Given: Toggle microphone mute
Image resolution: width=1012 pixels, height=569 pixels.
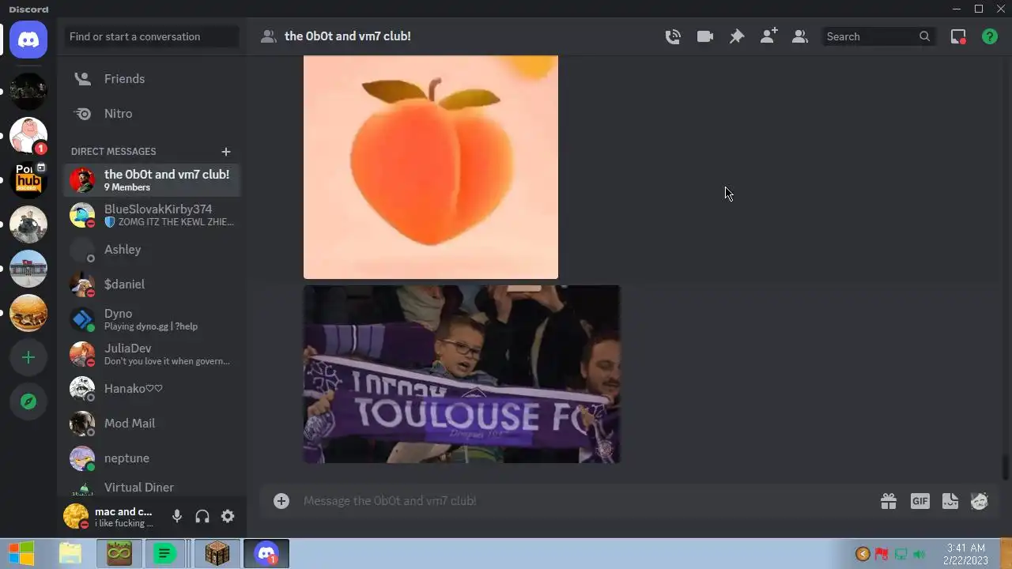Looking at the screenshot, I should (177, 516).
